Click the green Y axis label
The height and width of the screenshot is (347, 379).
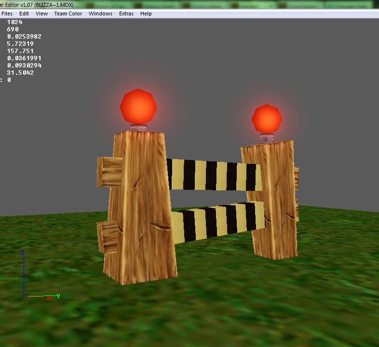(58, 296)
